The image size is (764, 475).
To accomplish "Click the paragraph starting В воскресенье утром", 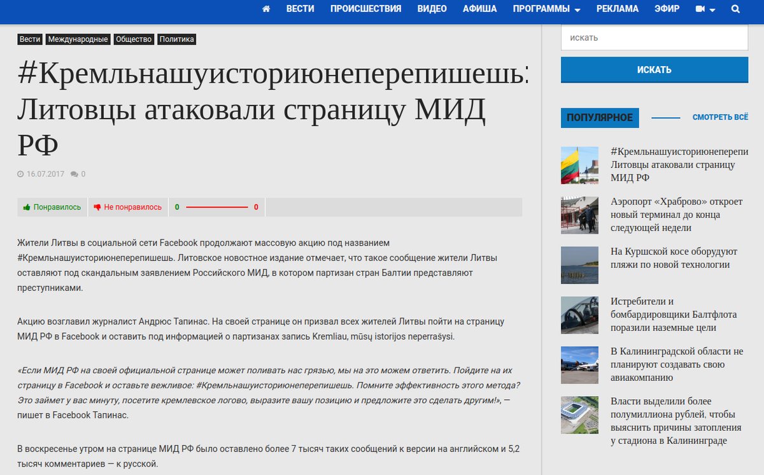I will click(268, 457).
